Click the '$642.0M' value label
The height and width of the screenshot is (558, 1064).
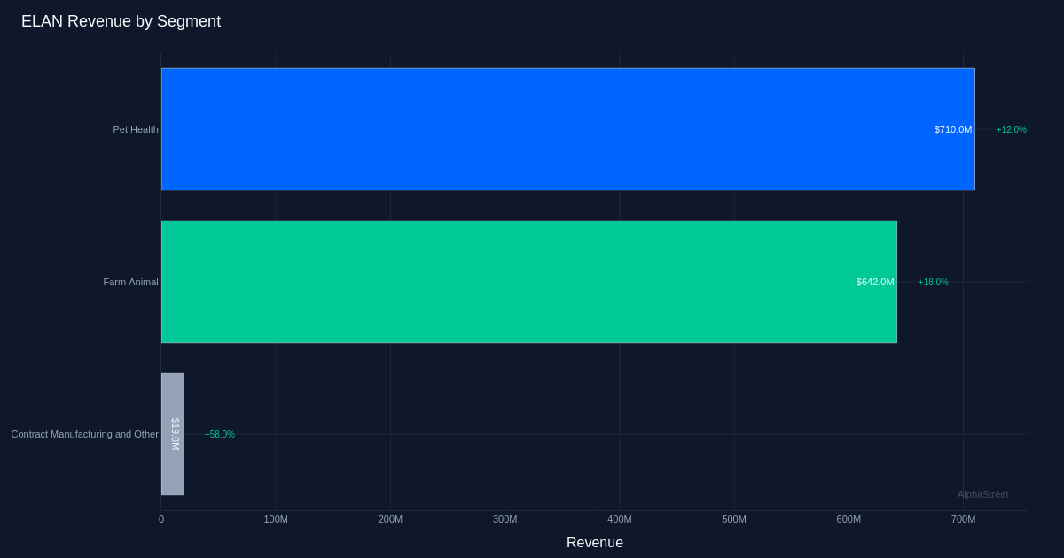pos(875,282)
